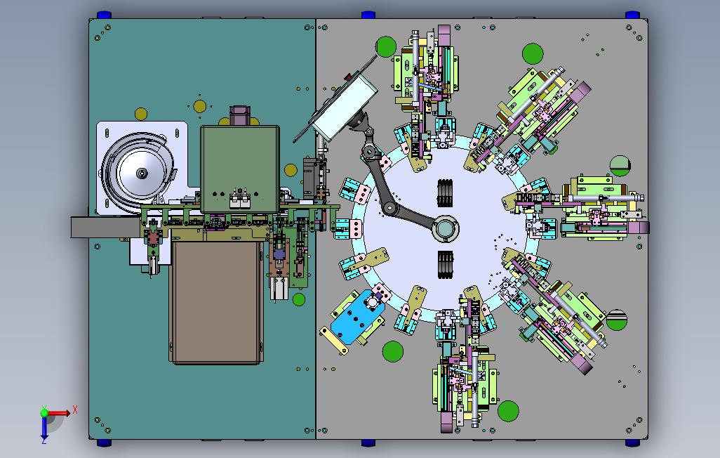Select the green box enclosure above the conveyor

pyautogui.click(x=240, y=169)
